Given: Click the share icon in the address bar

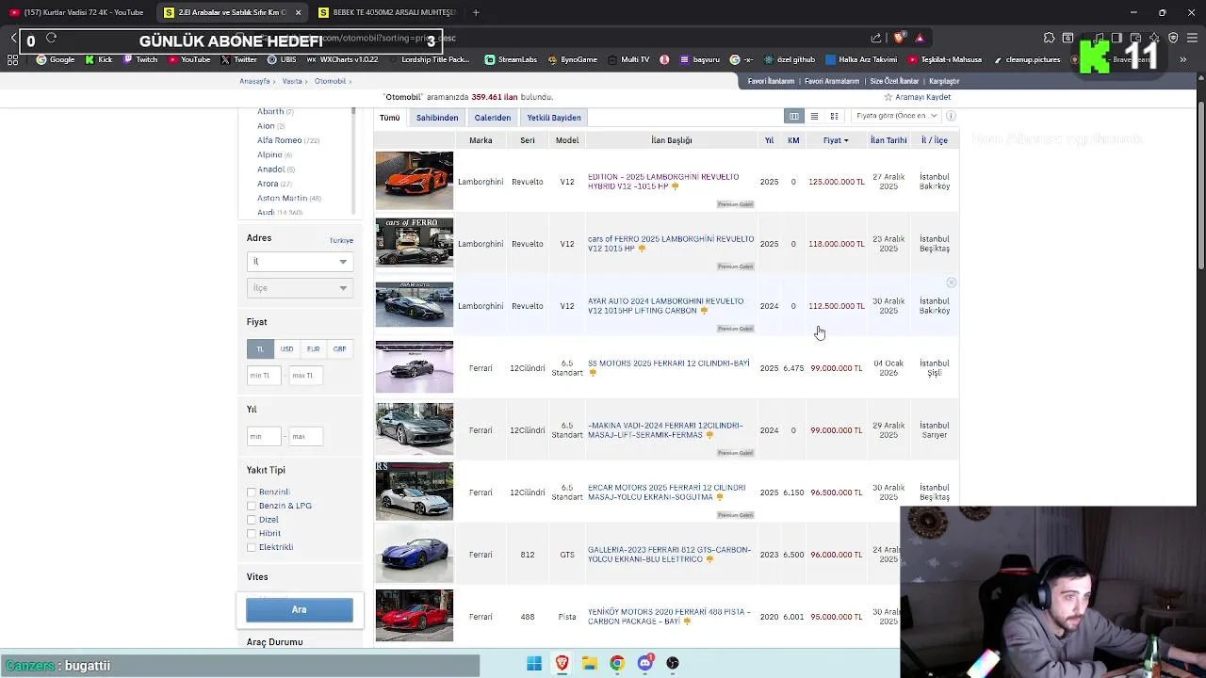Looking at the screenshot, I should pos(876,38).
